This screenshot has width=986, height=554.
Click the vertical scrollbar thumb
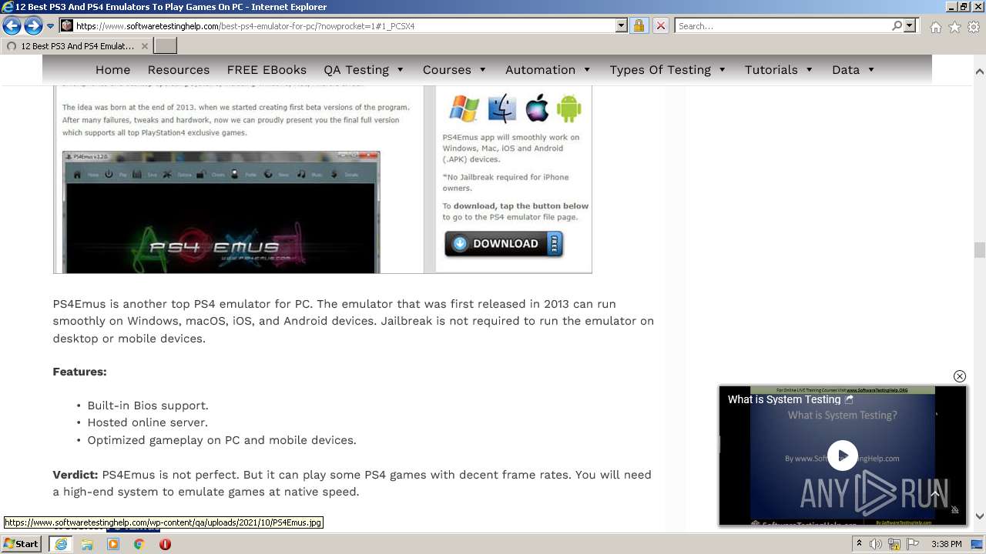(x=979, y=250)
